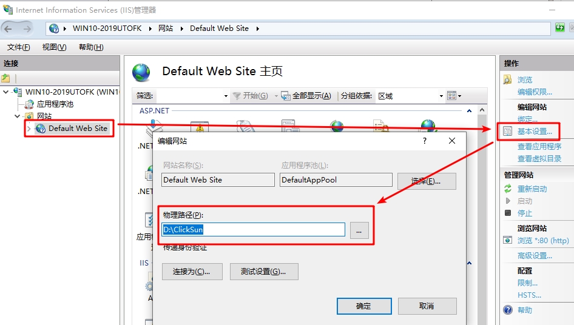Image resolution: width=574 pixels, height=325 pixels.
Task: Click the 取消 button
Action: pos(427,306)
